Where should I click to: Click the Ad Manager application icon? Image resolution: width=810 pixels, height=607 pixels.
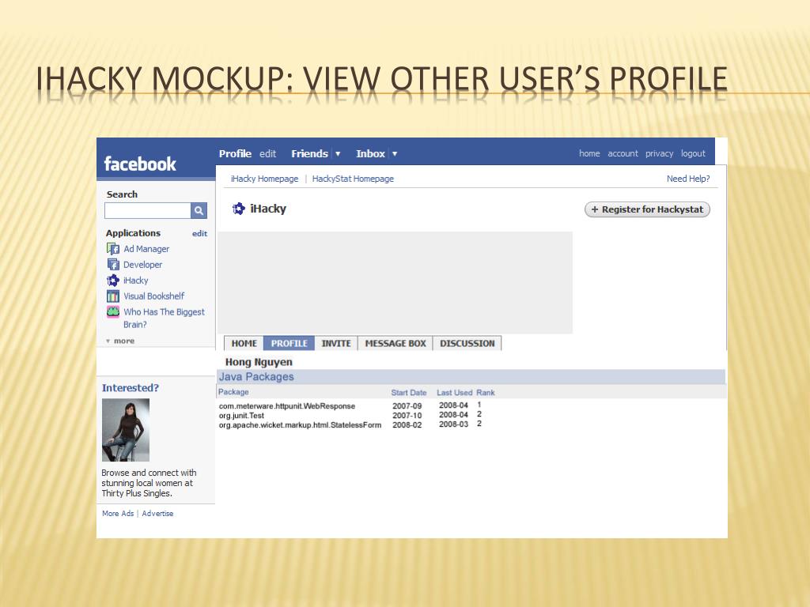pyautogui.click(x=112, y=249)
